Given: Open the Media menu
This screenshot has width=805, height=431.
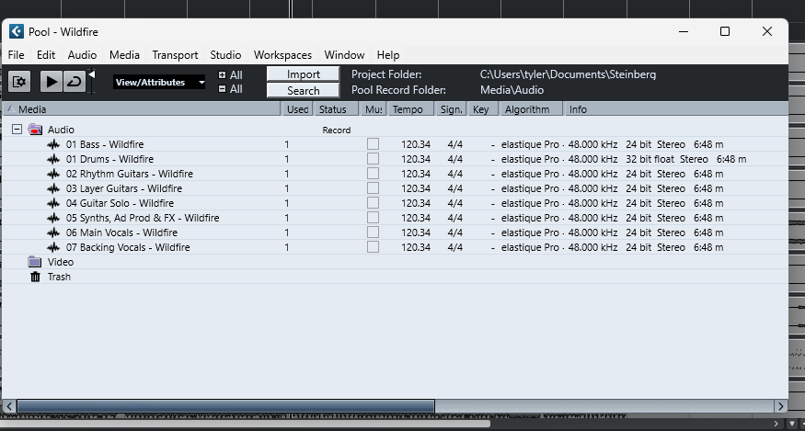Looking at the screenshot, I should pyautogui.click(x=124, y=55).
